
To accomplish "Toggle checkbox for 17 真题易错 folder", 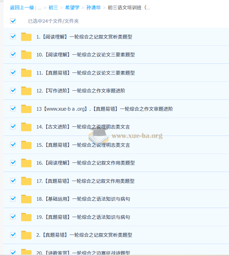I will pos(13,181).
